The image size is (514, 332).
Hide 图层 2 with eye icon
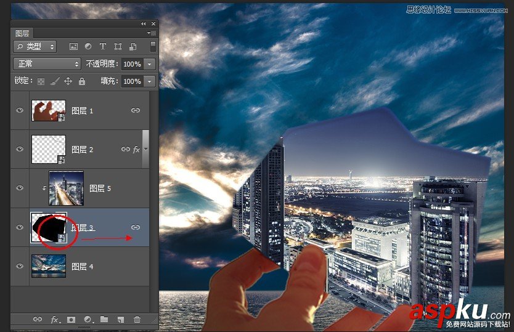[x=20, y=149]
